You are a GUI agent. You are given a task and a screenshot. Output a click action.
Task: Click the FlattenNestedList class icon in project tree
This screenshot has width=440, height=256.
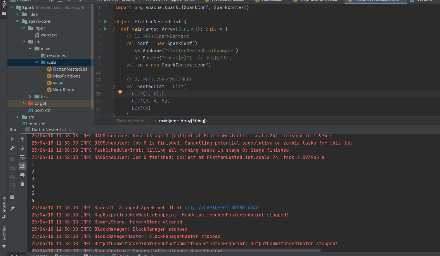[49, 69]
